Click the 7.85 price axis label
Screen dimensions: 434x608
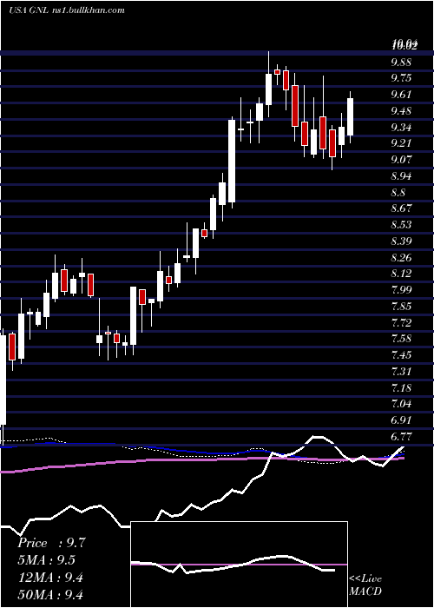click(x=403, y=307)
